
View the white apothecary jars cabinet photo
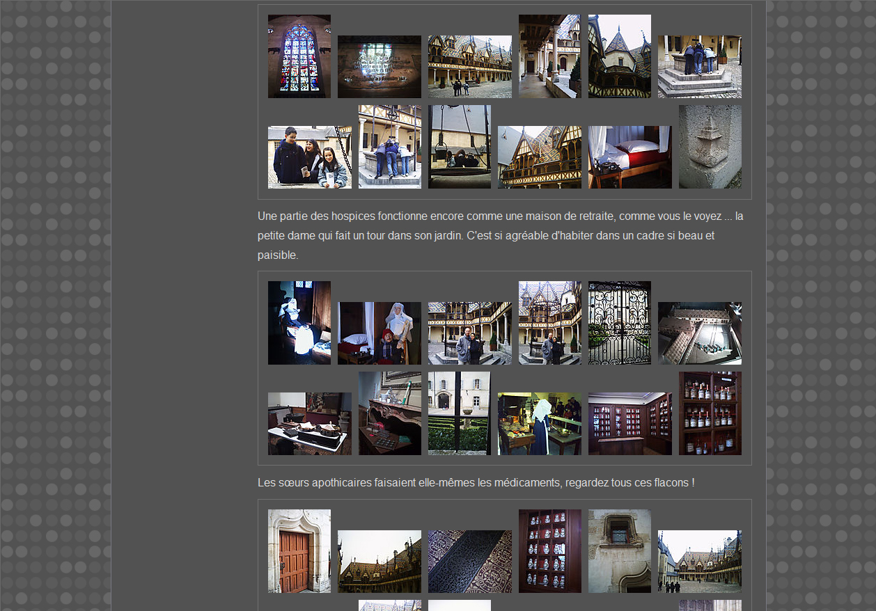point(549,551)
